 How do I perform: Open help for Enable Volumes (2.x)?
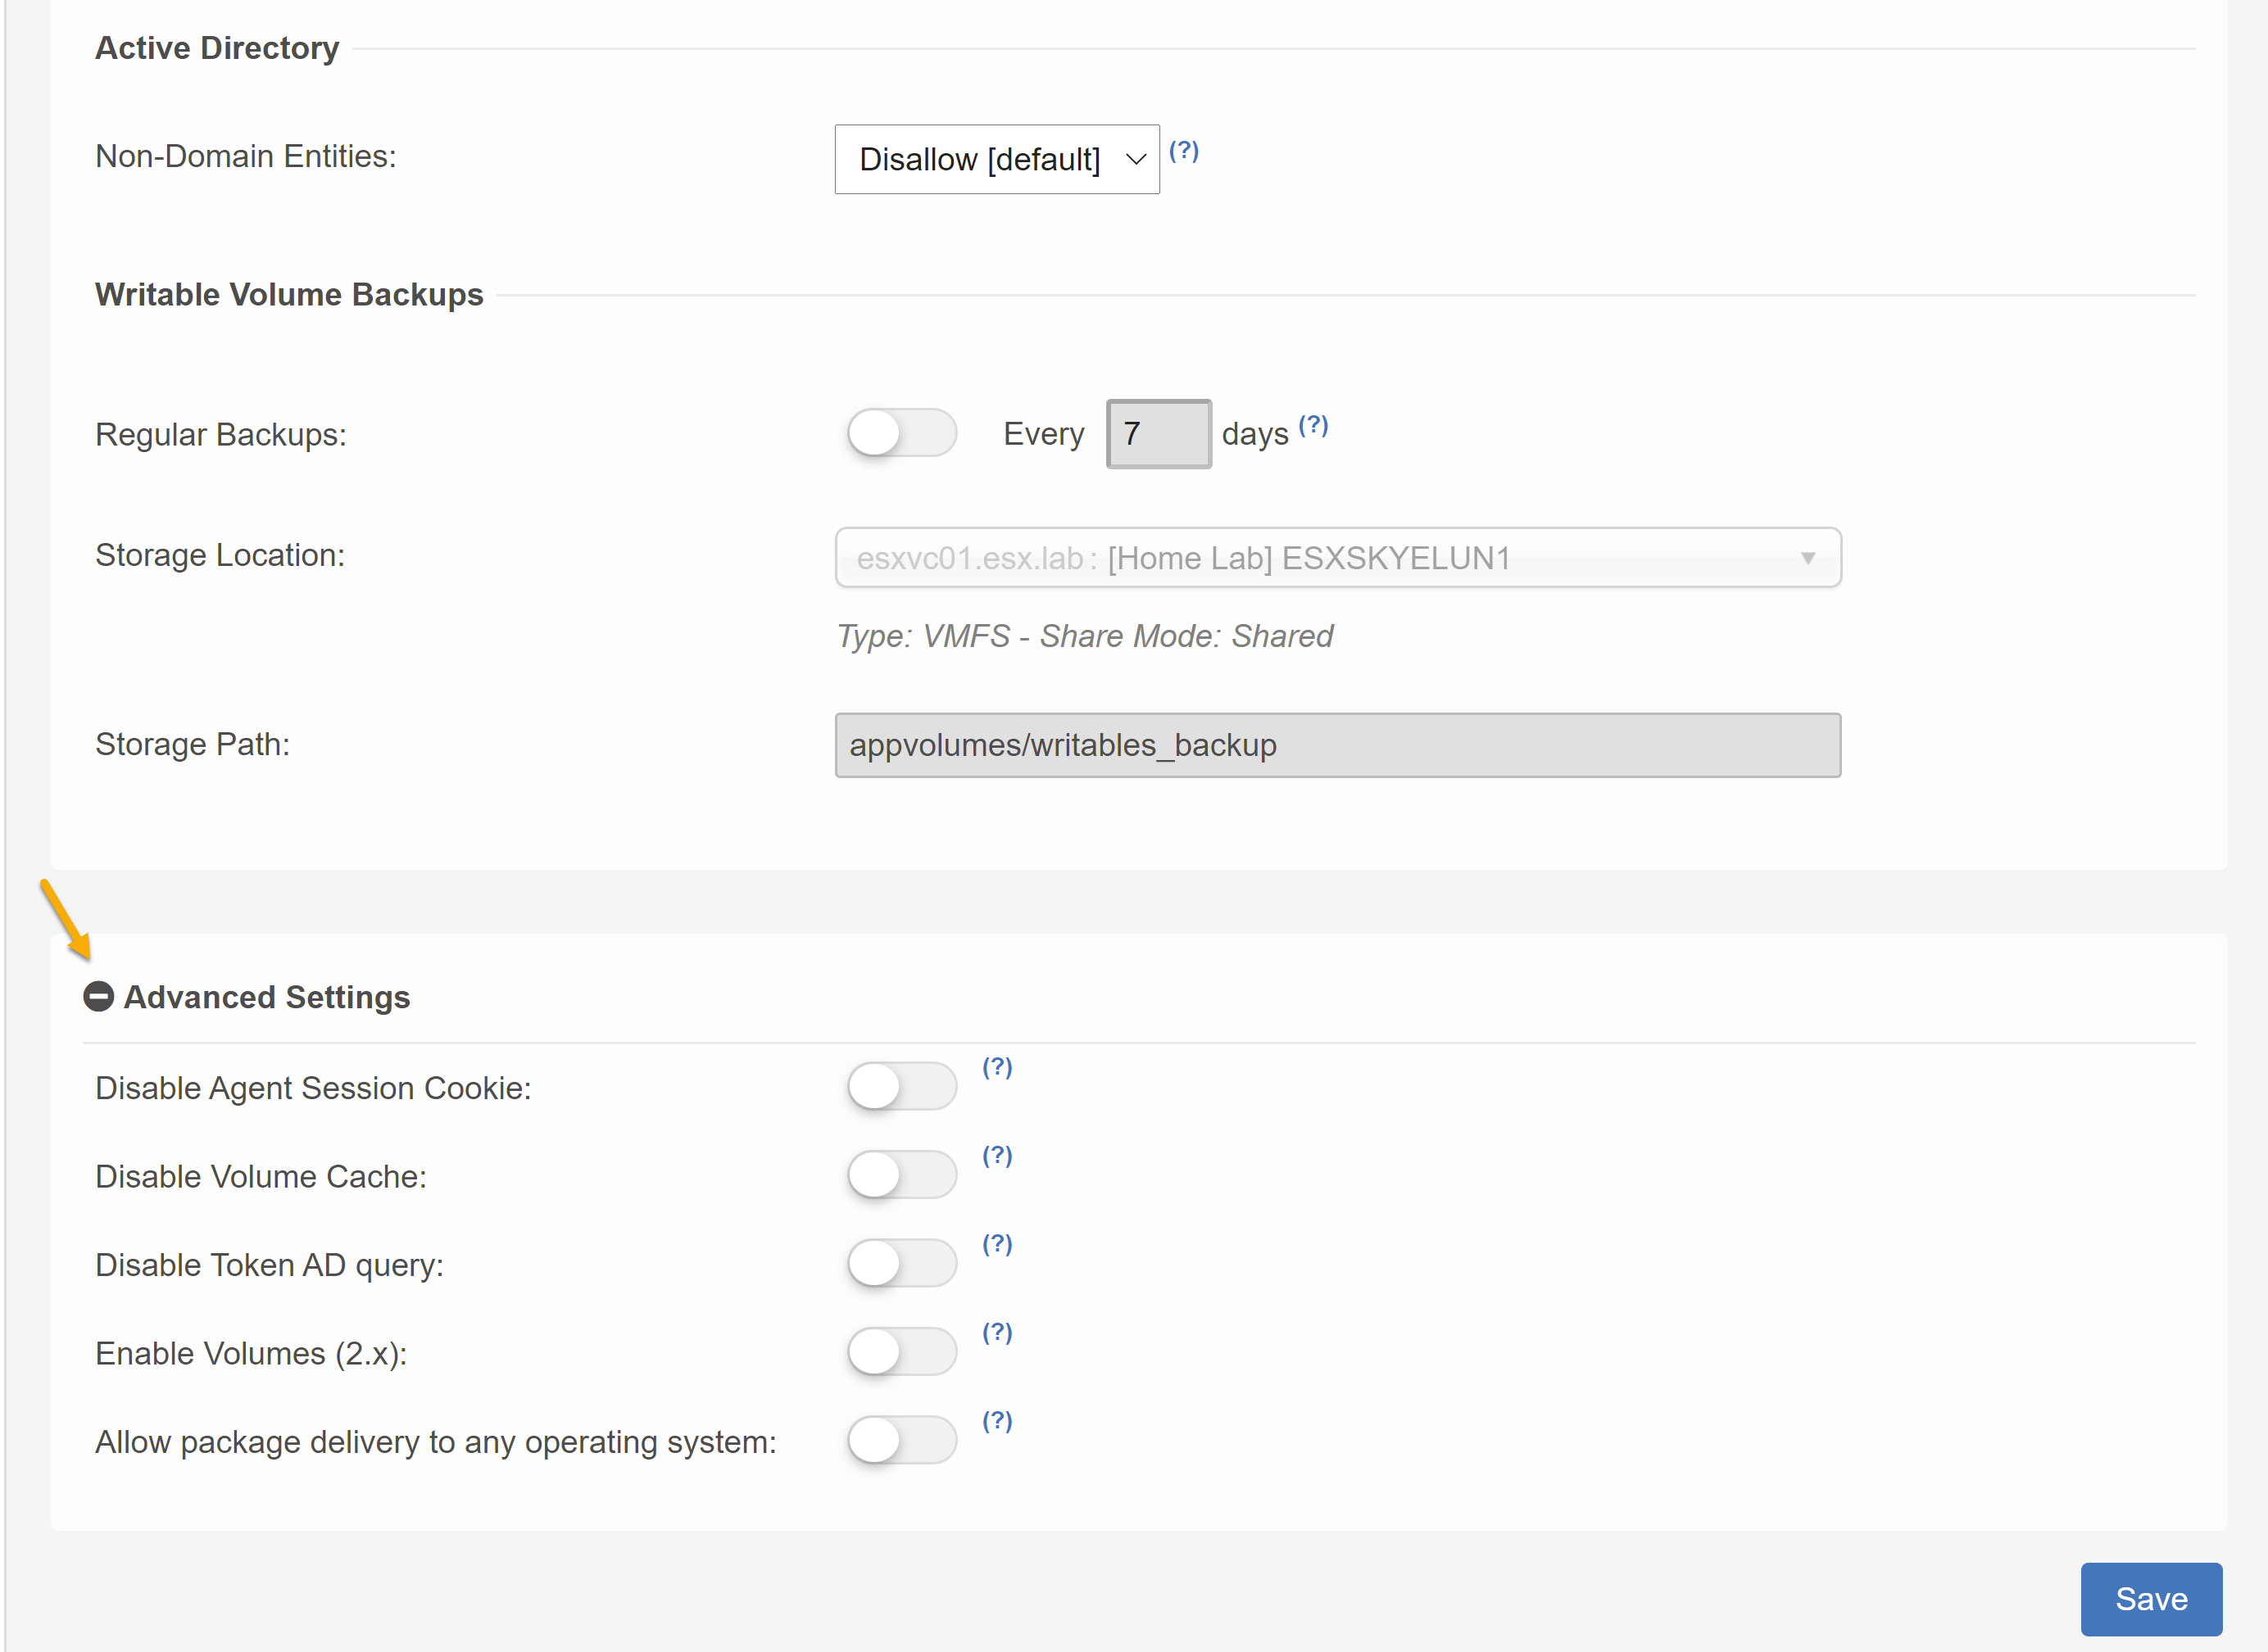click(996, 1333)
